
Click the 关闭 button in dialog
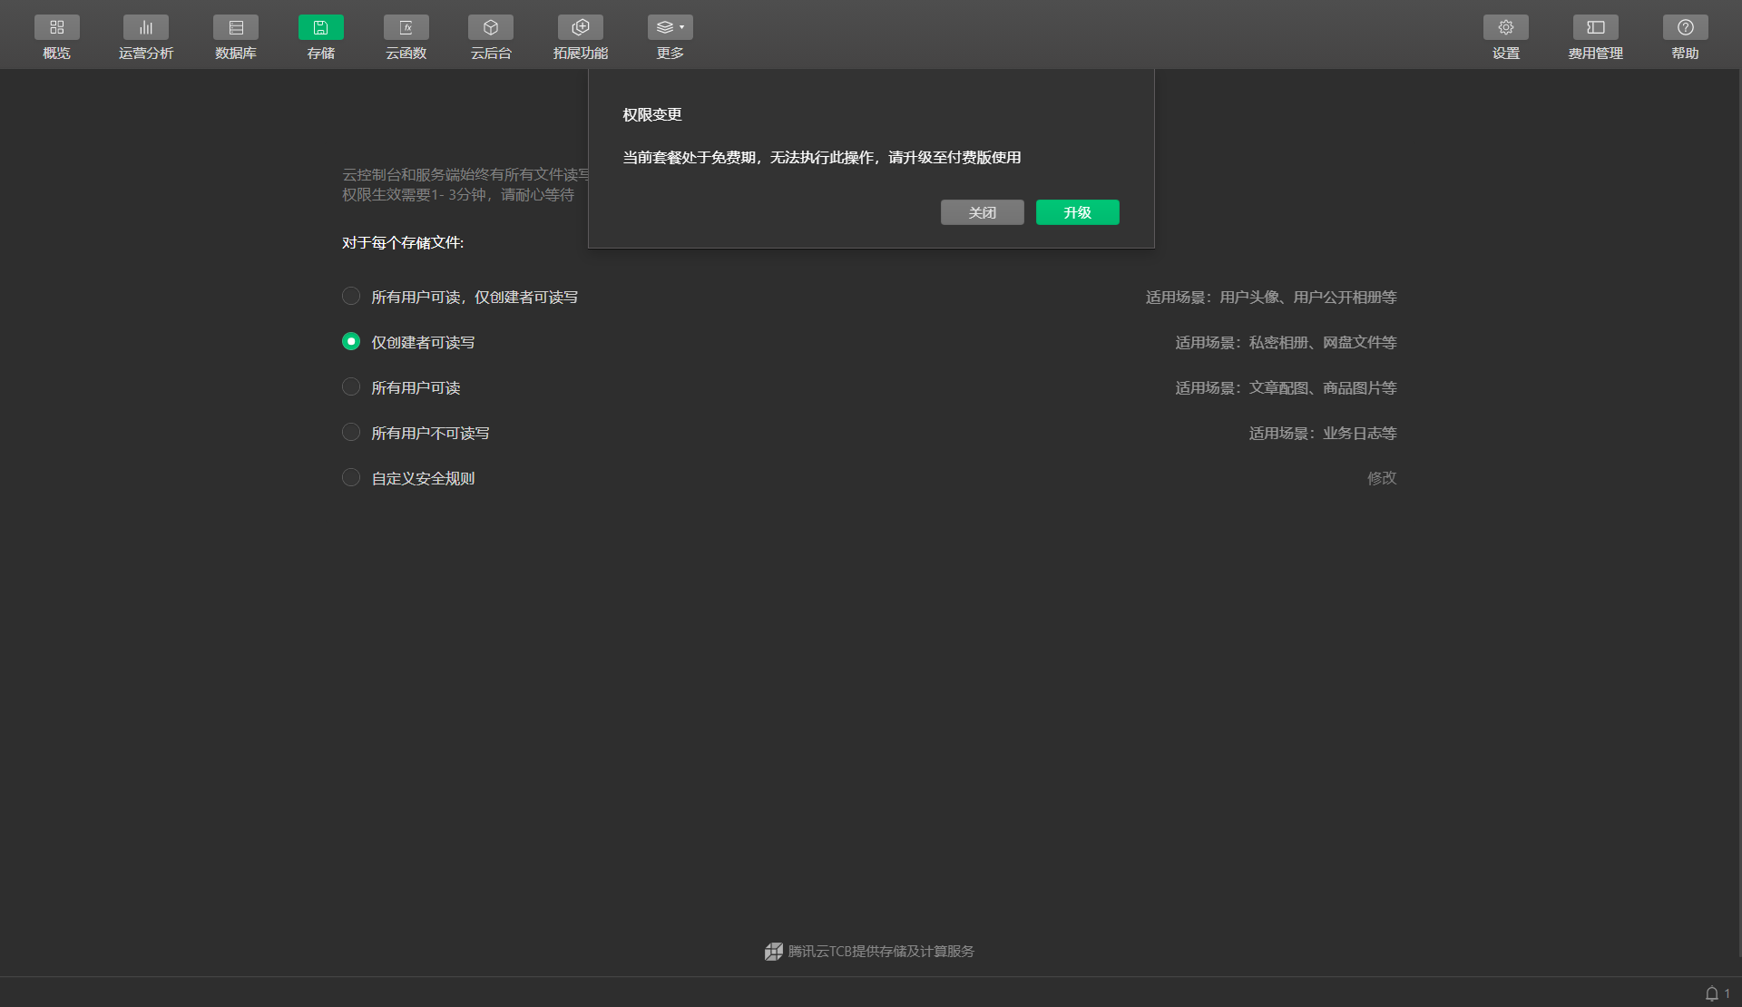(982, 212)
